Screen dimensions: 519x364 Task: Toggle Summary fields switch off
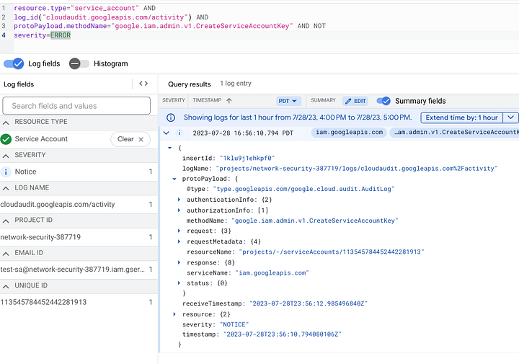[x=383, y=101]
